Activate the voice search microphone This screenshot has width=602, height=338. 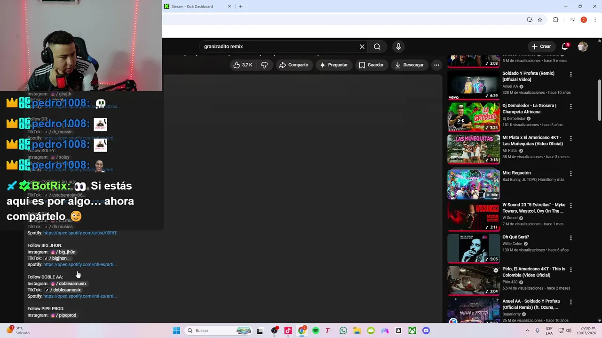(398, 46)
